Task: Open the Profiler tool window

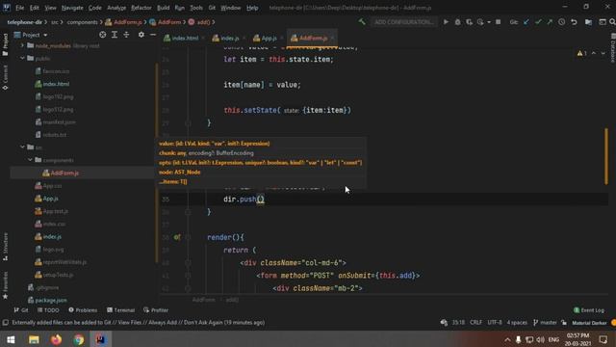Action: pos(156,310)
